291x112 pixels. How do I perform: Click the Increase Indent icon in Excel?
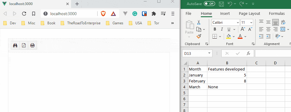(x=268, y=36)
